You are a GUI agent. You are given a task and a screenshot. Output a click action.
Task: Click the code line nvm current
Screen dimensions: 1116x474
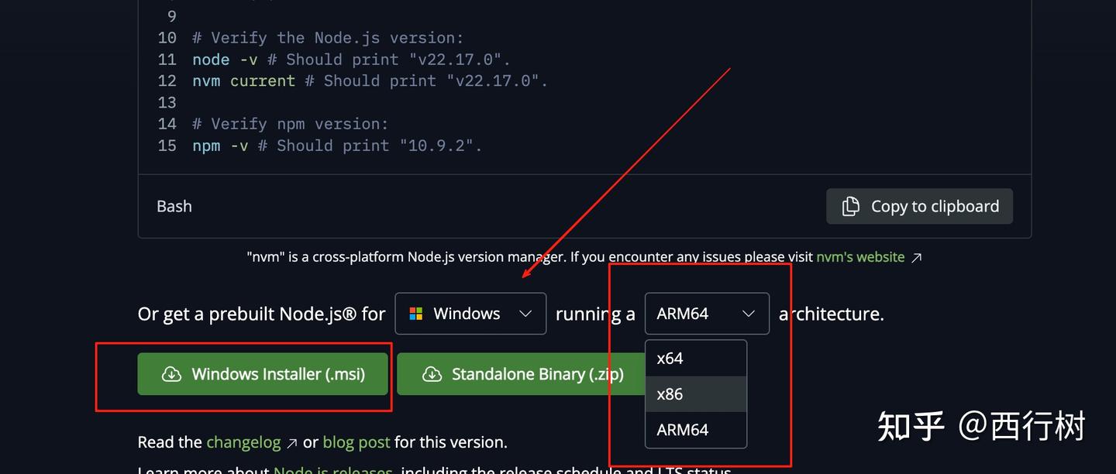[370, 81]
